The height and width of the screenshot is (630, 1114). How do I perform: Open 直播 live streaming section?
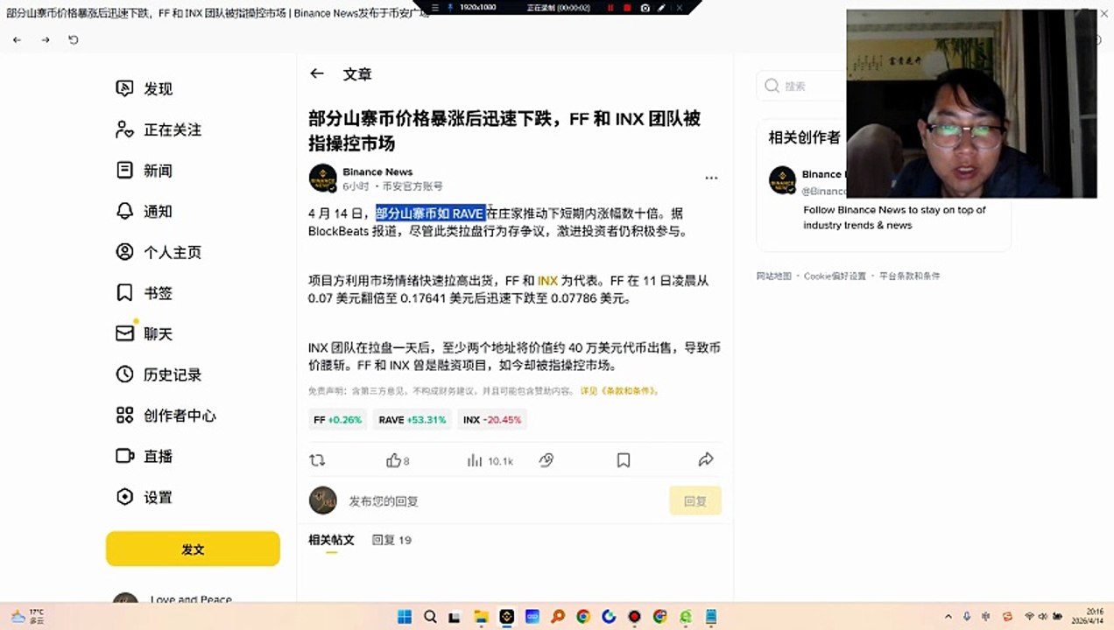pyautogui.click(x=145, y=456)
